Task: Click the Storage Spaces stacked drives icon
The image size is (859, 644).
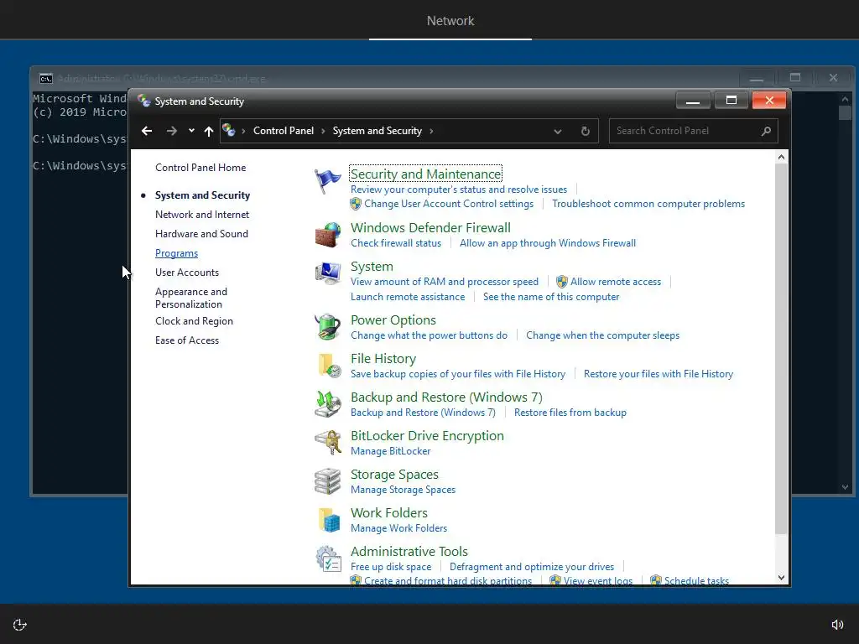Action: coord(328,481)
